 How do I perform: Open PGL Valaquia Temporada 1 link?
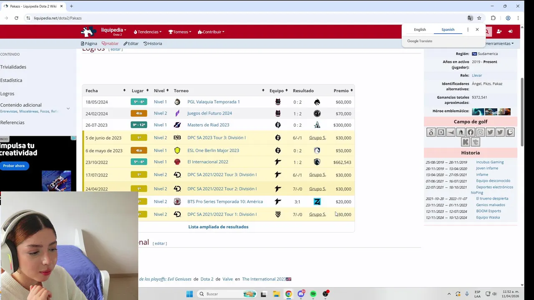tap(214, 102)
